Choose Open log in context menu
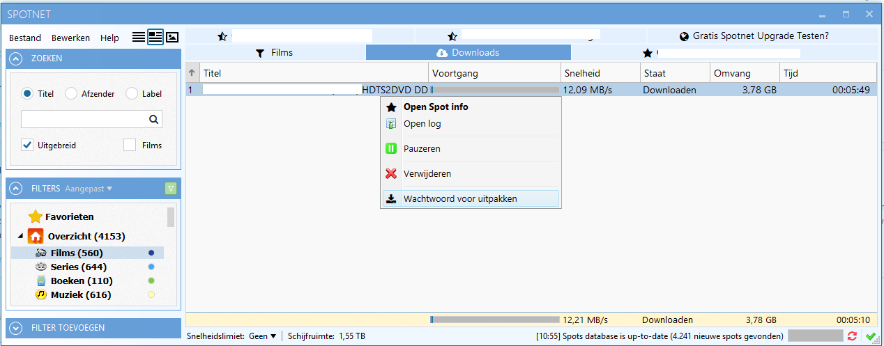The image size is (884, 346). pos(471,123)
